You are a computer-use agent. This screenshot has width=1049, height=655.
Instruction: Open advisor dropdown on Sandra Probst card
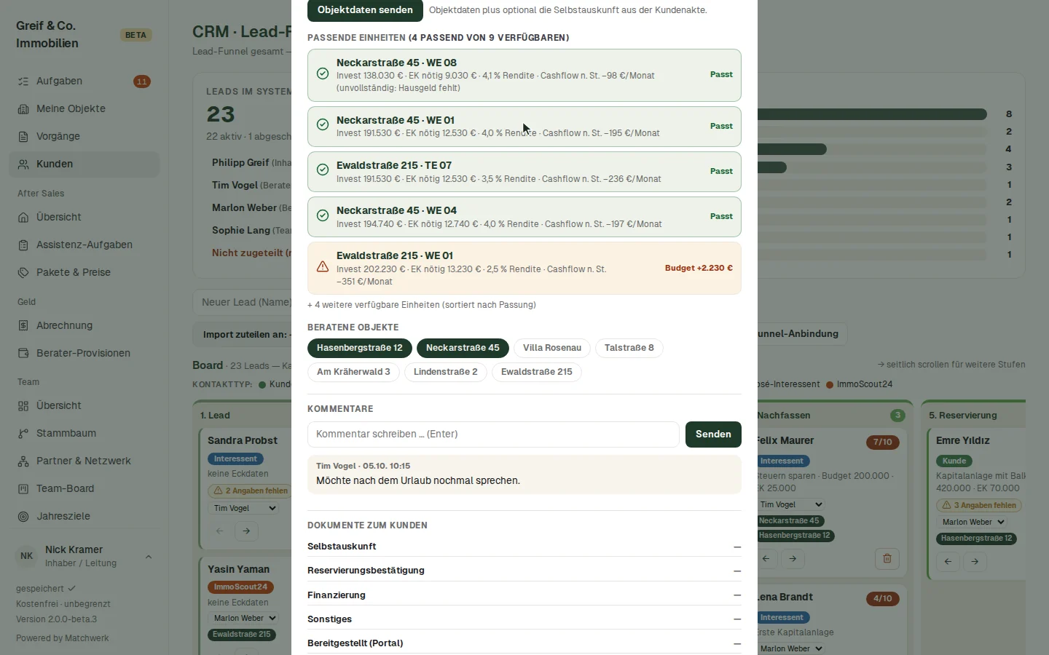[244, 508]
